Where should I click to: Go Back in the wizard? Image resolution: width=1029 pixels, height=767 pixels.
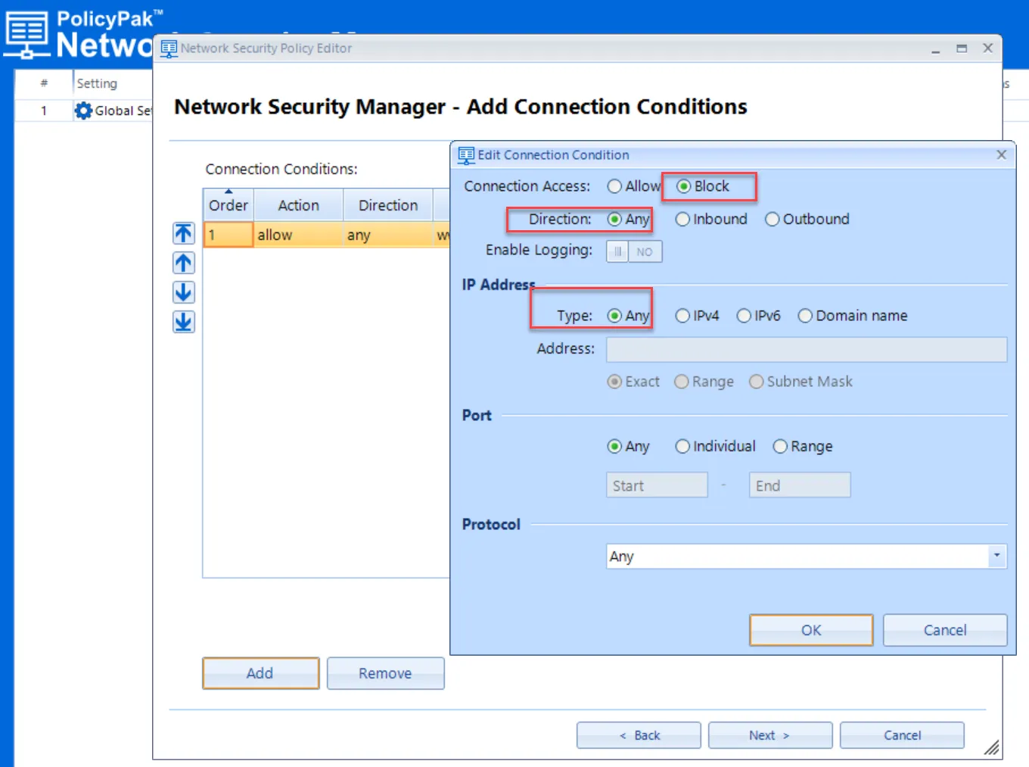[639, 735]
